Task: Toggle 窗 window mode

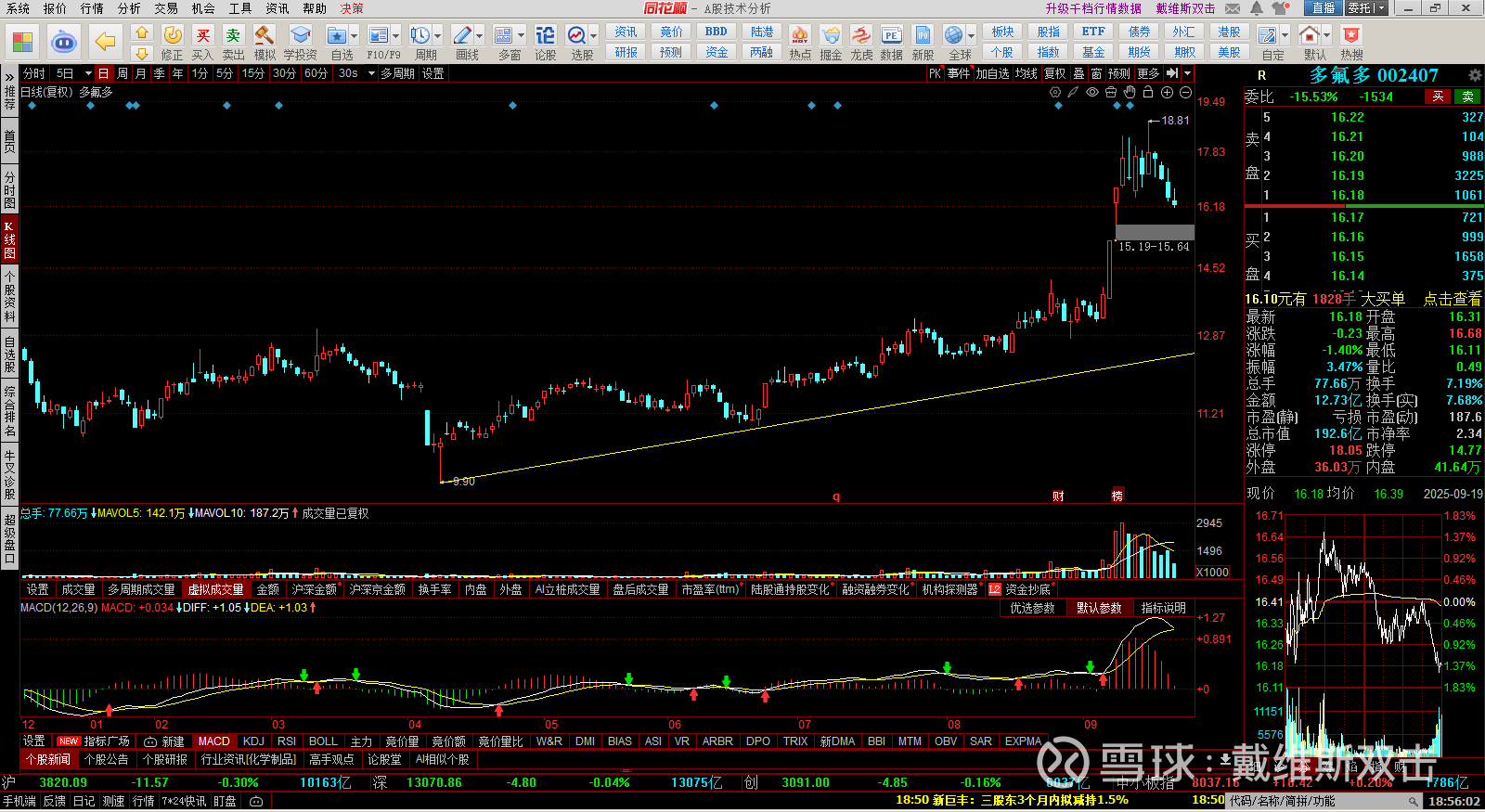Action: point(1096,73)
